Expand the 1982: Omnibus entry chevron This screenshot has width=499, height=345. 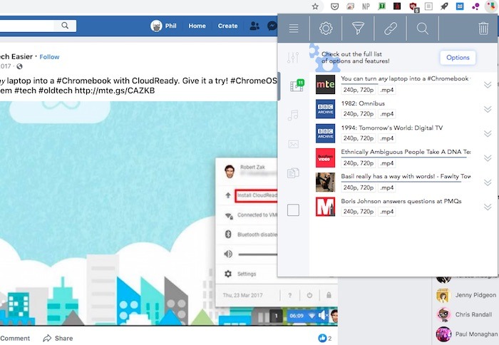[488, 109]
